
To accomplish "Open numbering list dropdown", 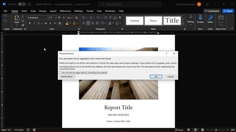I will click(94, 18).
